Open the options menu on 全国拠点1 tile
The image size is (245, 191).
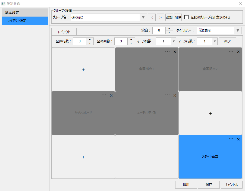(167, 51)
